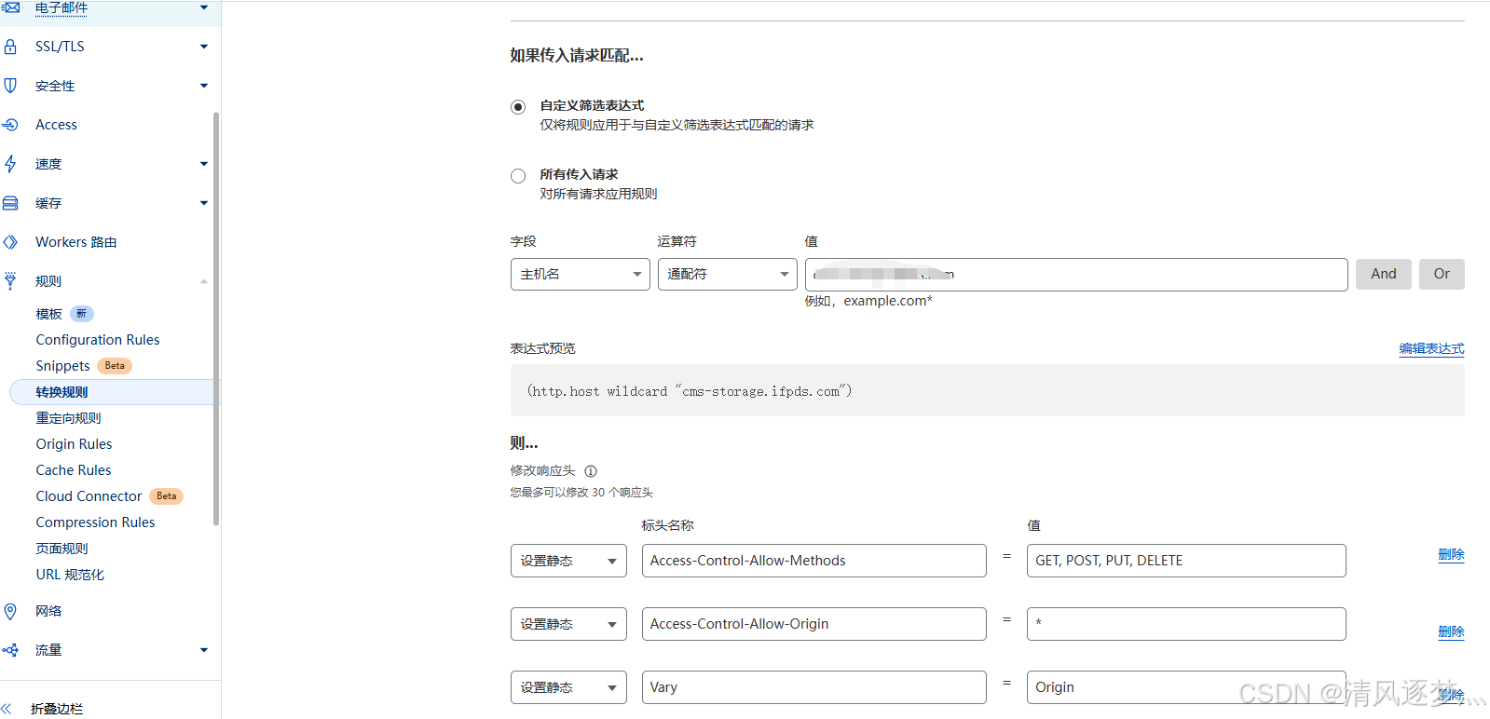Viewport: 1490px width, 719px height.
Task: Open 模板 in the rules submenu
Action: 49,314
